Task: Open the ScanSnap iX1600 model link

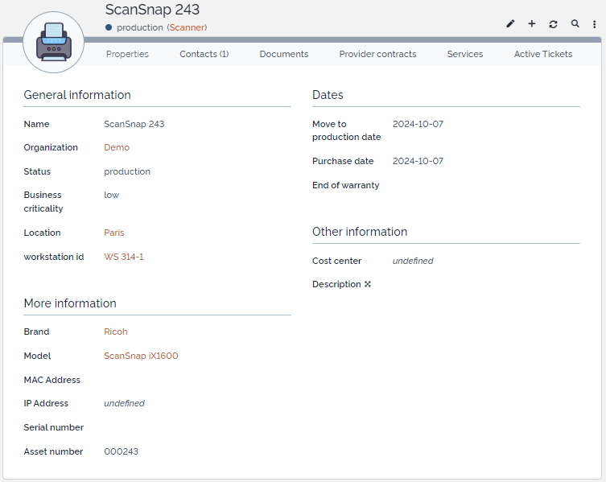Action: coord(141,356)
